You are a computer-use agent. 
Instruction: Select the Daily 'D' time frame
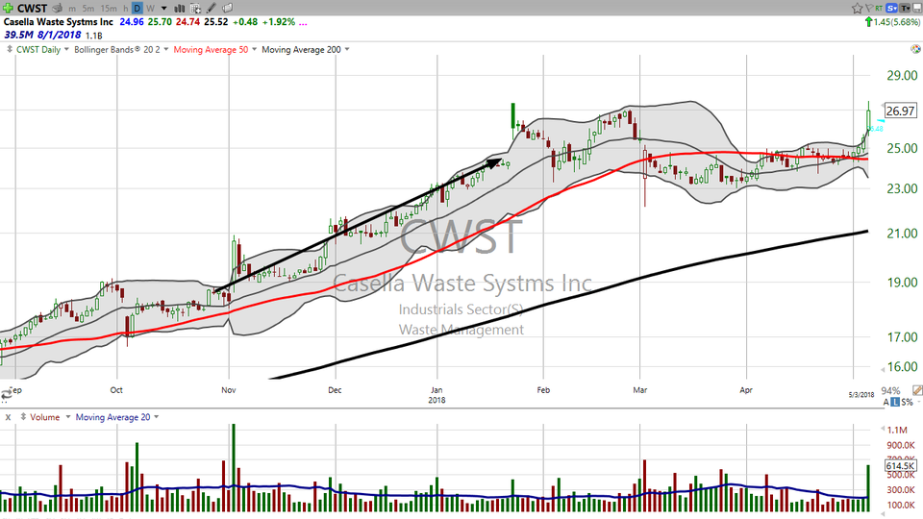click(x=137, y=9)
